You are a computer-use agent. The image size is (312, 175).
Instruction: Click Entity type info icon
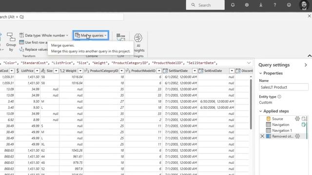279,97
